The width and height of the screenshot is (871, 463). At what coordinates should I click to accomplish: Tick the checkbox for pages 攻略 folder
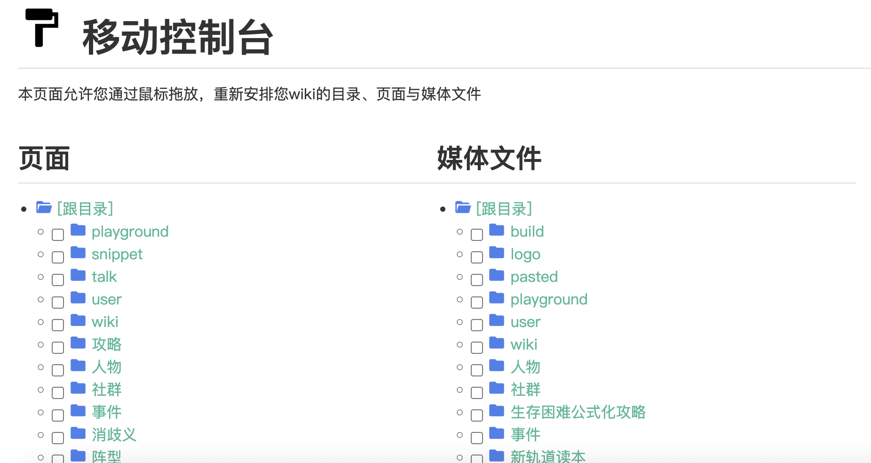(x=58, y=348)
